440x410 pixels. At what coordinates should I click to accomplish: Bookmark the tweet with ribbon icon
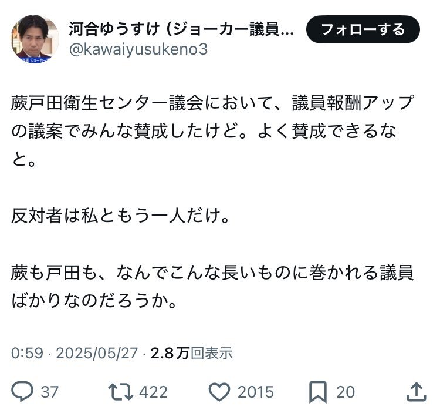click(x=317, y=392)
